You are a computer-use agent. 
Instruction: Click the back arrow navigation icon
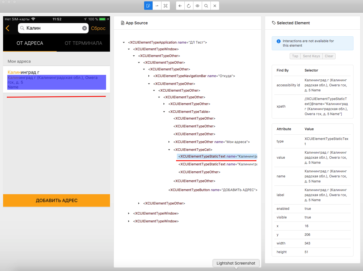180,6
